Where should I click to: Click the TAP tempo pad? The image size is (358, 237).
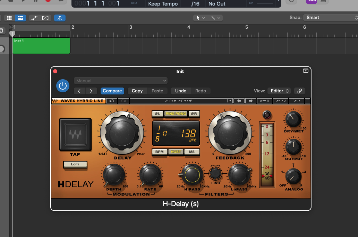pyautogui.click(x=75, y=134)
